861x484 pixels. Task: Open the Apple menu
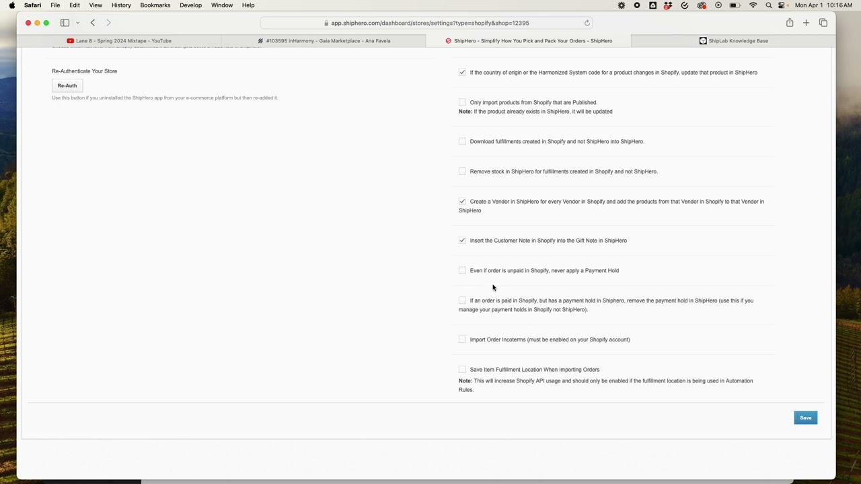click(11, 5)
